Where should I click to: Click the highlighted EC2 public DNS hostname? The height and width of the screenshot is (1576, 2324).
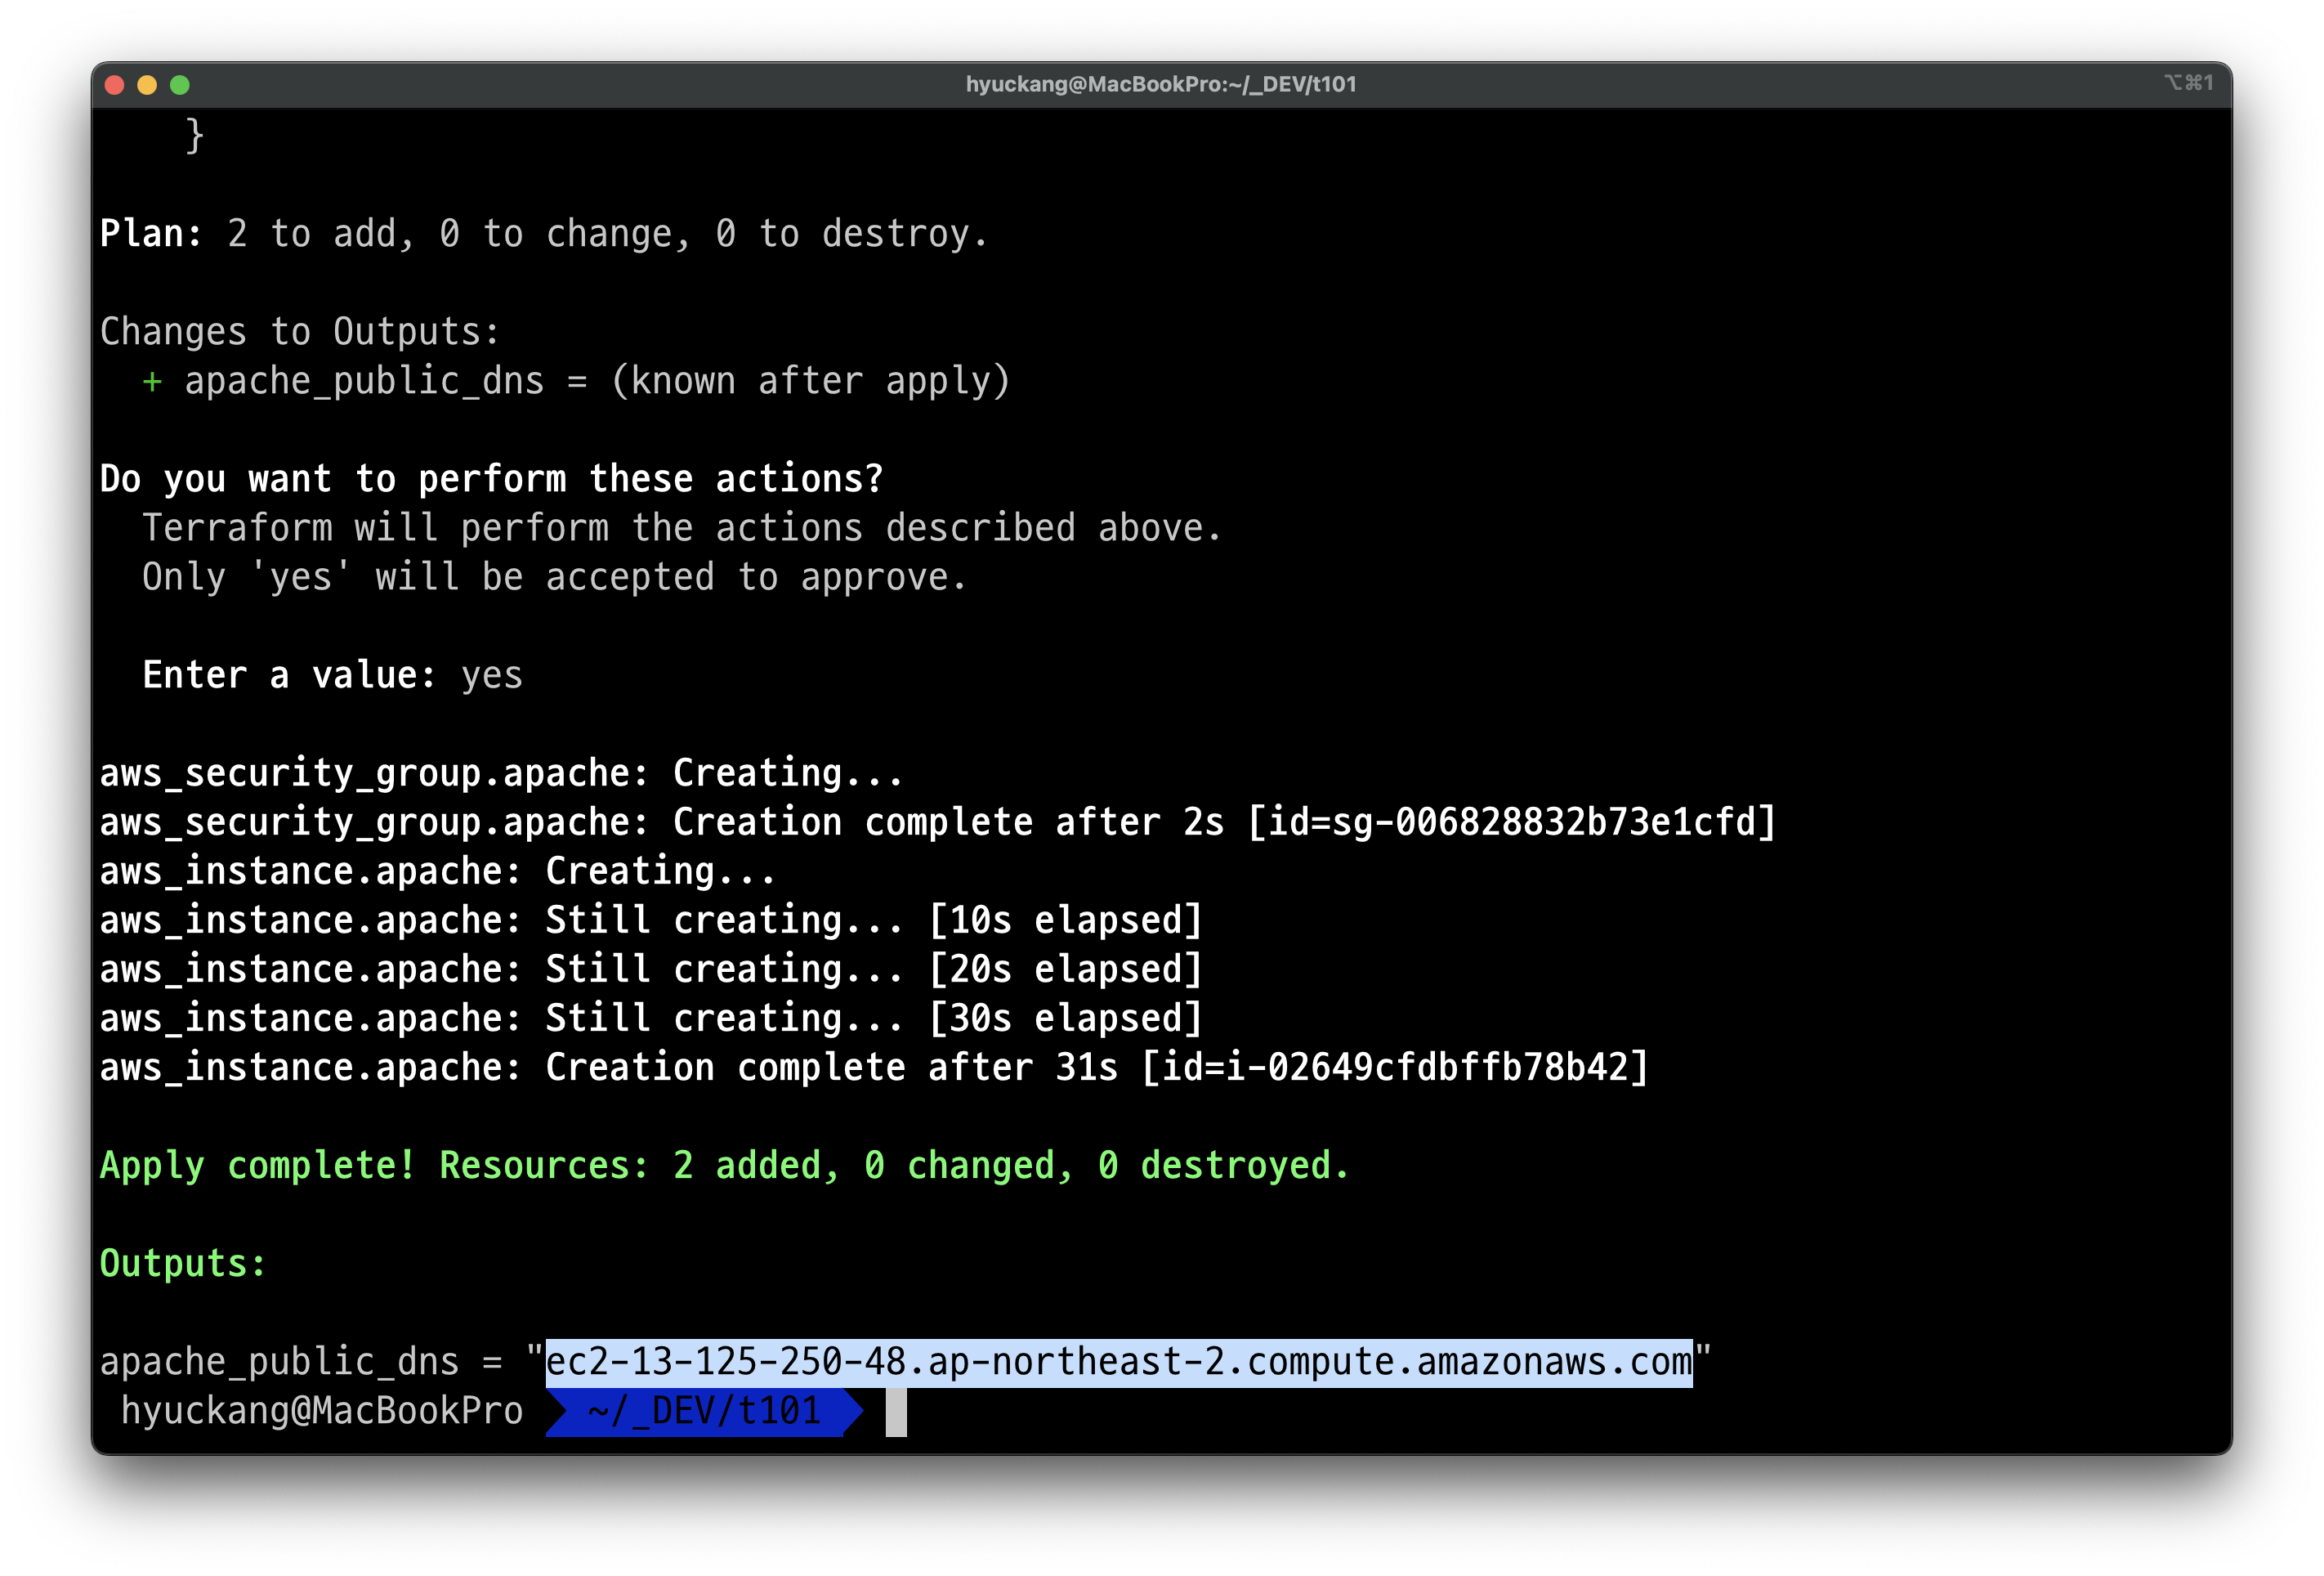click(x=1118, y=1363)
